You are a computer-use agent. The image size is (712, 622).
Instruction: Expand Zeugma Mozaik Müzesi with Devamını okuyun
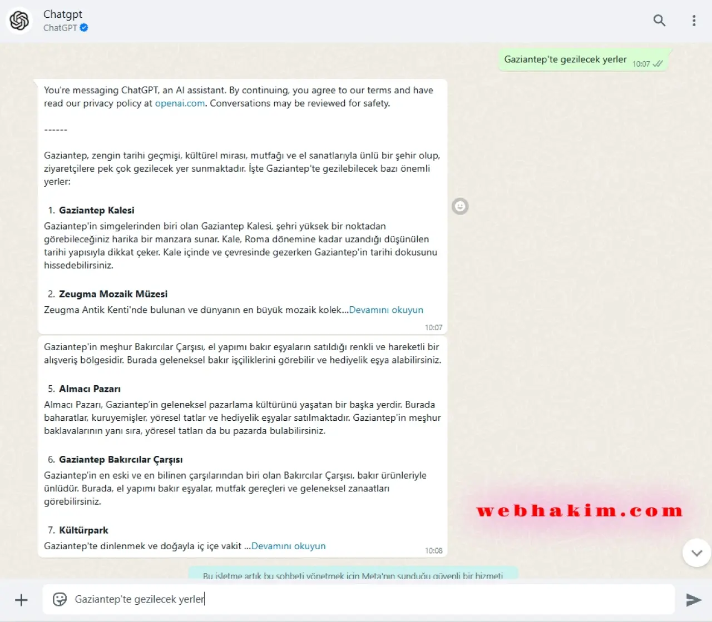pos(385,310)
